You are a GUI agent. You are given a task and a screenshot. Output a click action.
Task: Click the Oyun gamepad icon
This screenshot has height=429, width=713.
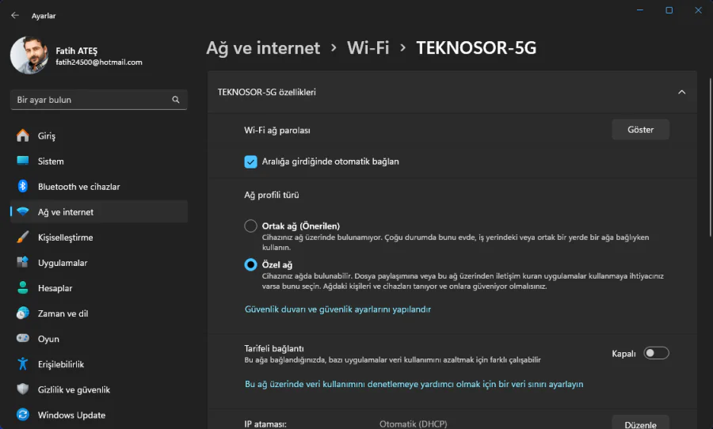point(23,338)
